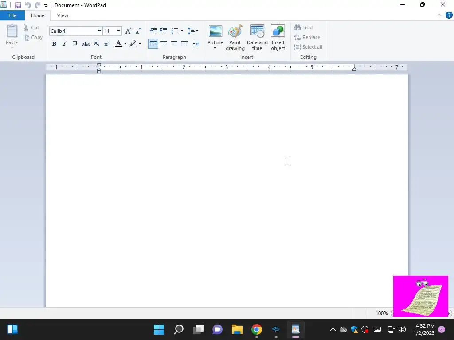The image size is (454, 340).
Task: Switch to the Home ribbon tab
Action: 38,15
